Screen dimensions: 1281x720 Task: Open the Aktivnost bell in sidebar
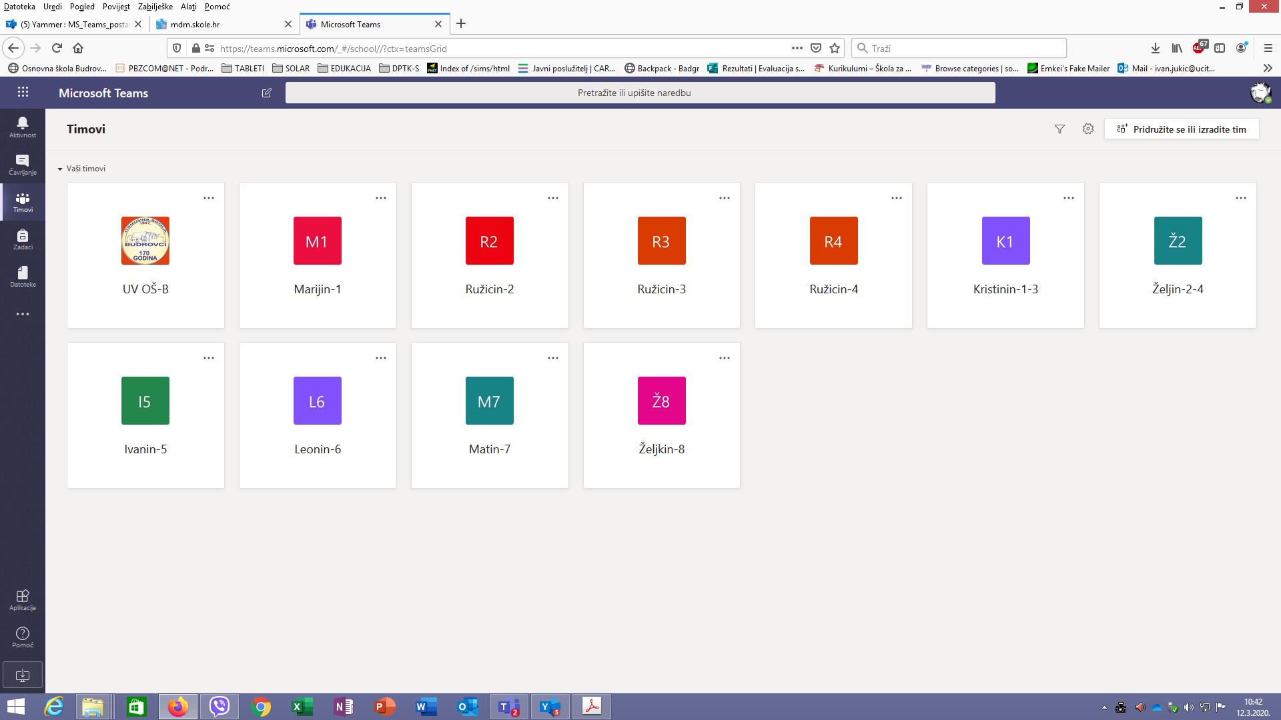(23, 126)
